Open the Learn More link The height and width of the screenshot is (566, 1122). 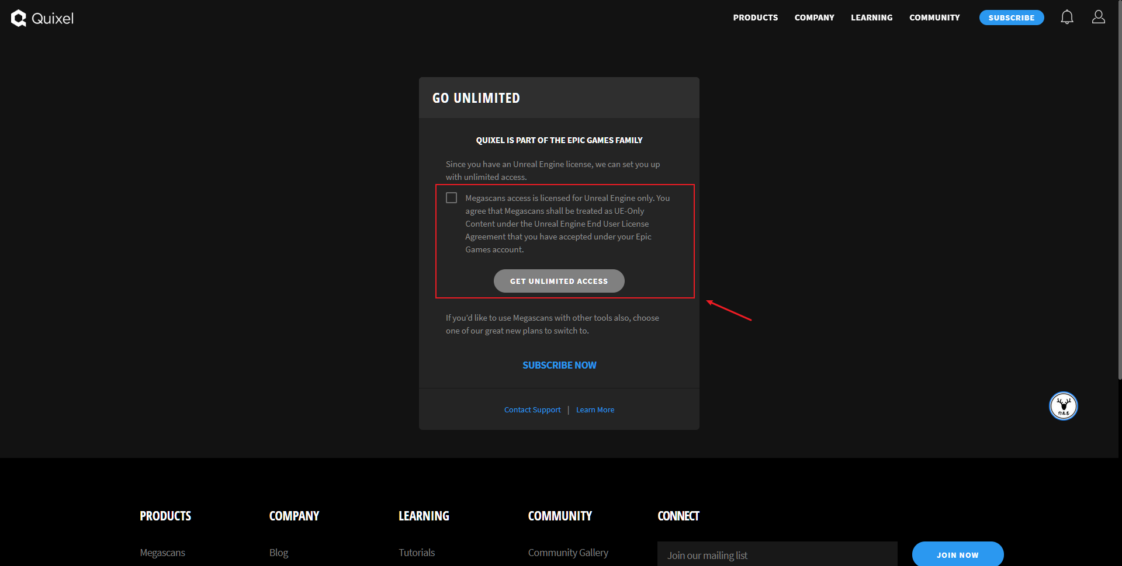coord(595,410)
